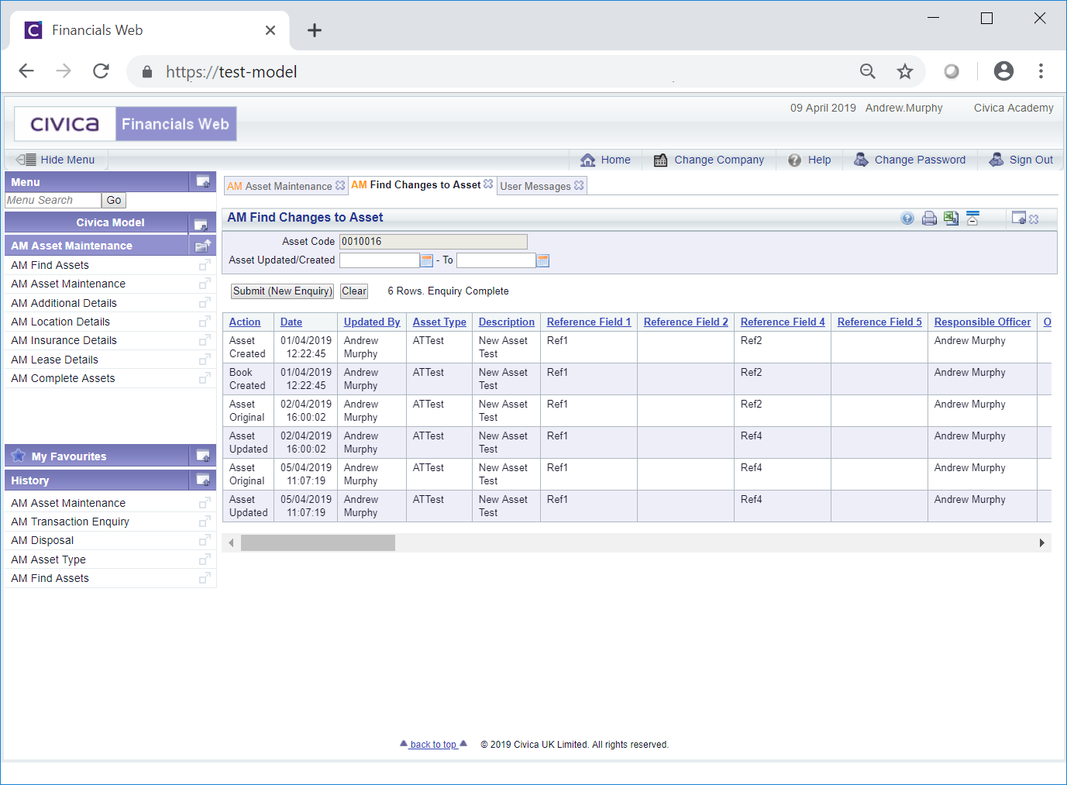This screenshot has width=1067, height=785.
Task: Open AM Insurance Details menu item
Action: coord(64,340)
